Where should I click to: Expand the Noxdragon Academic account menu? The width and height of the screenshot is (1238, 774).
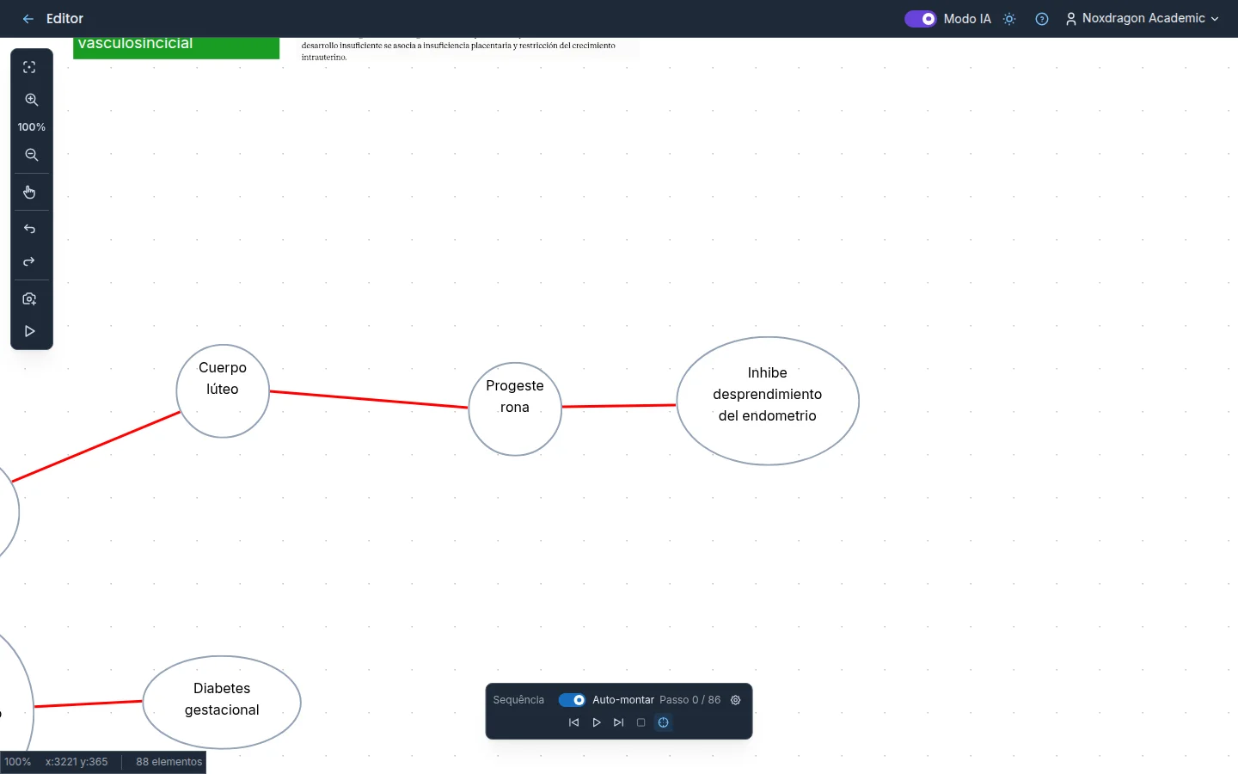click(x=1142, y=19)
